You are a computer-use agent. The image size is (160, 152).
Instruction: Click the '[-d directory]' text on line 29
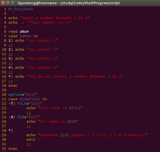(130, 135)
